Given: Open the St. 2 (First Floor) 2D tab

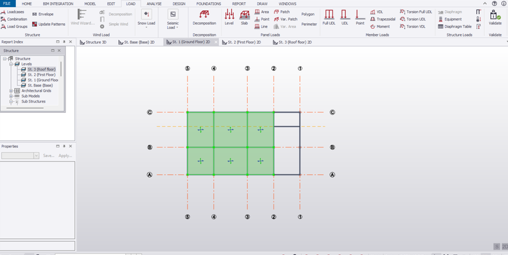Looking at the screenshot, I should (241, 42).
